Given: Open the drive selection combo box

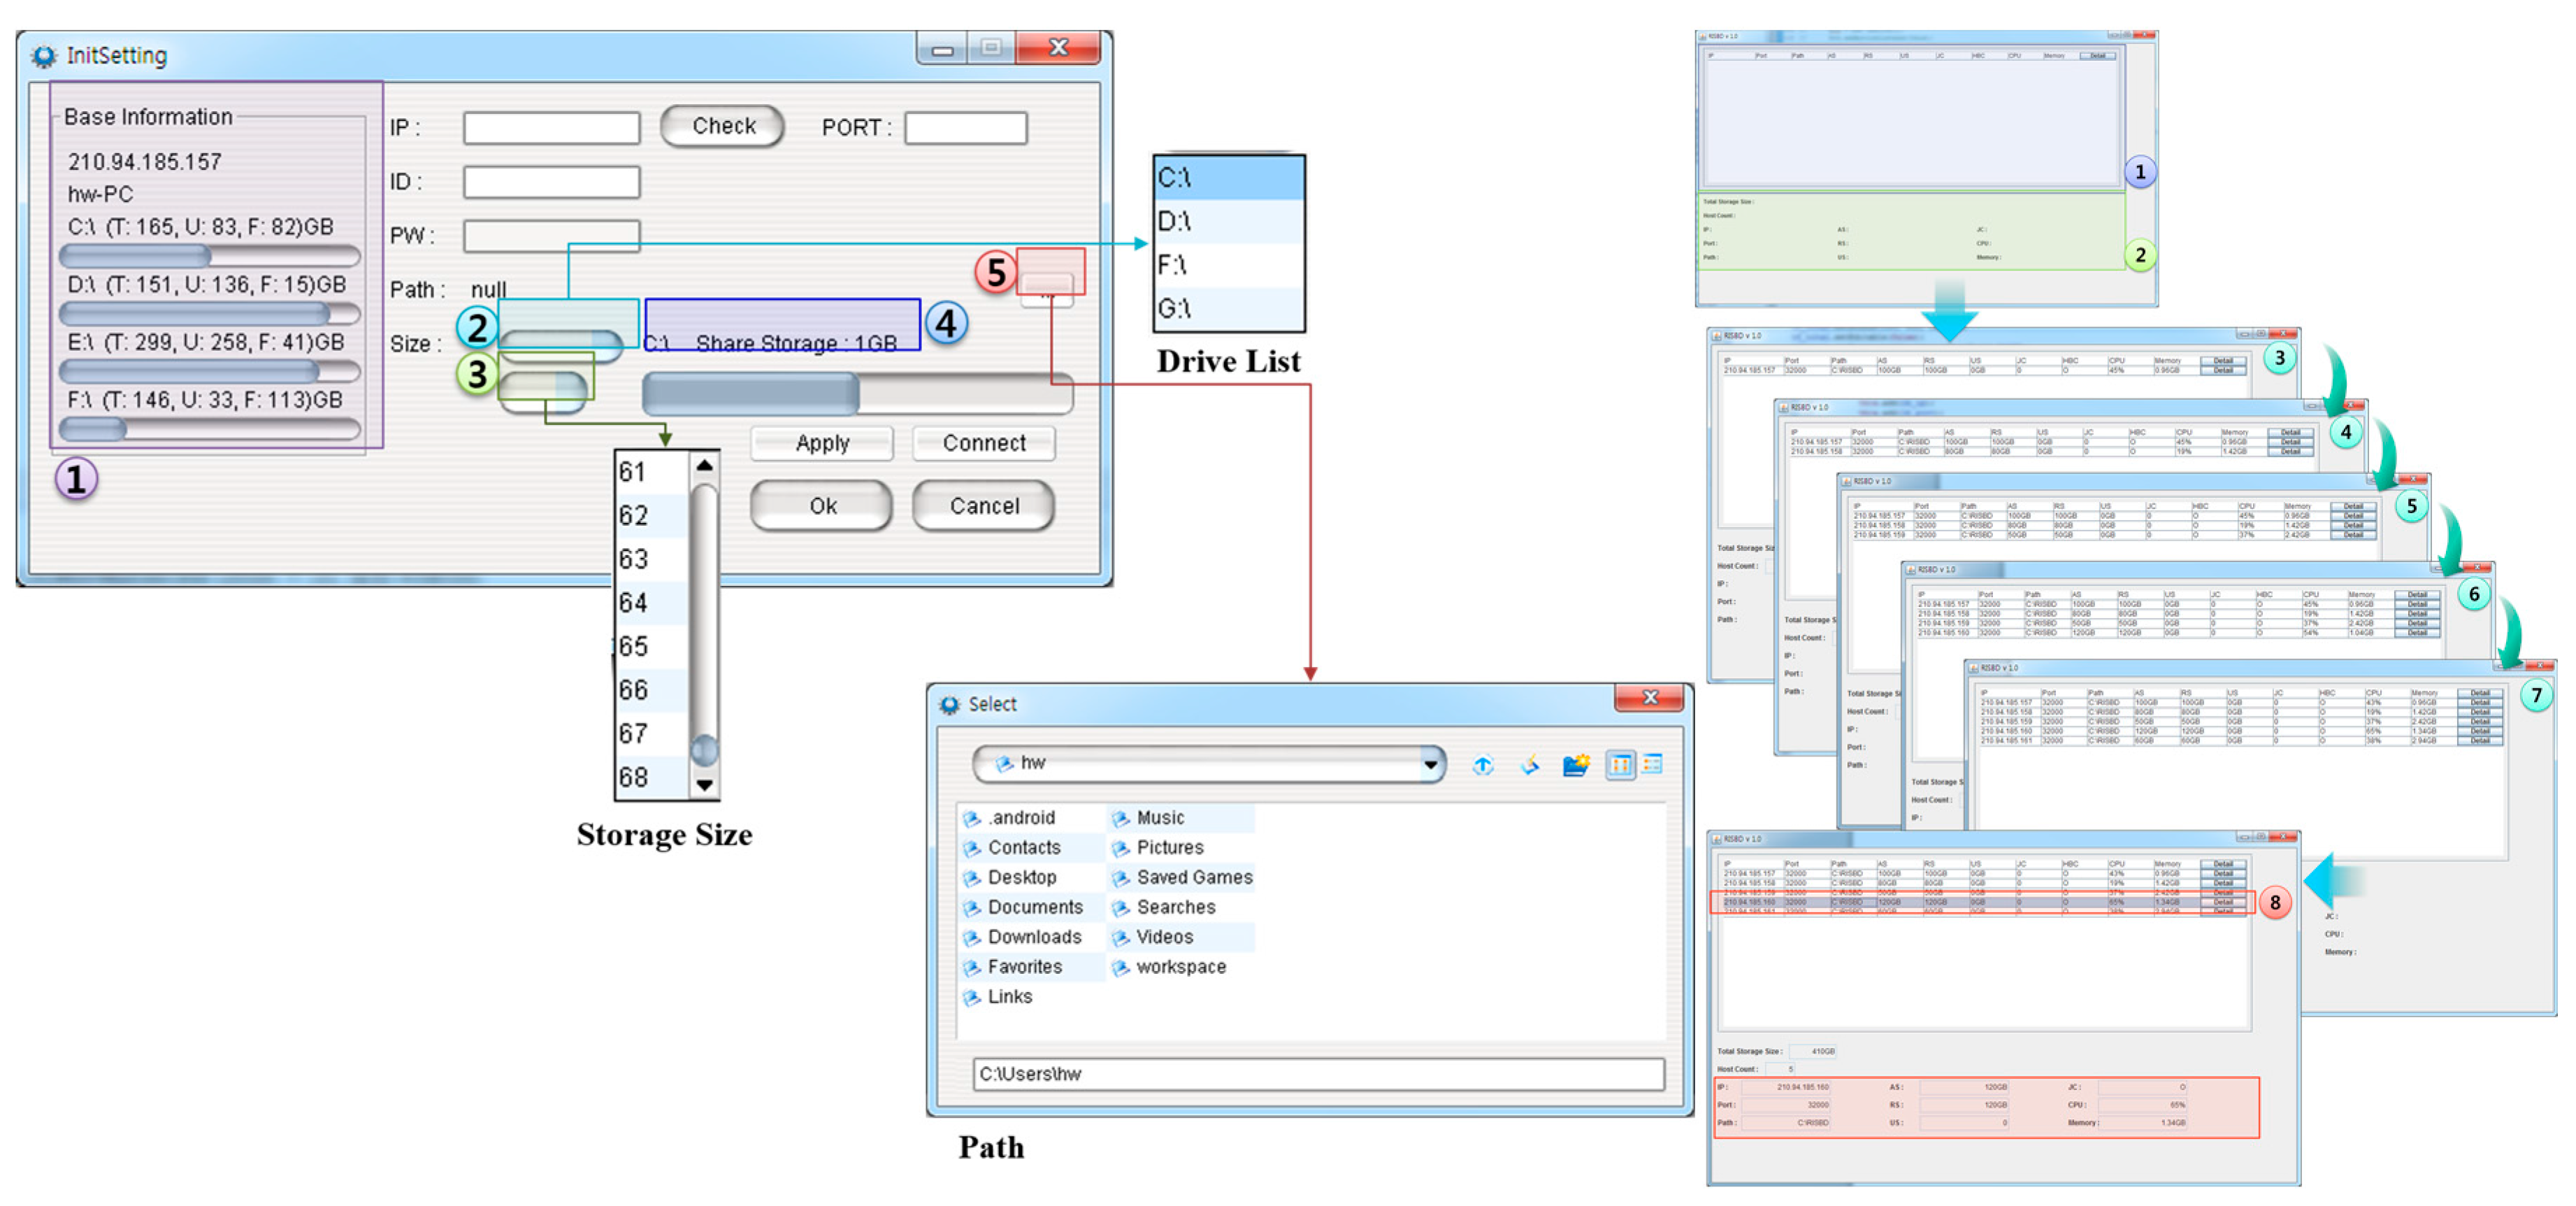Looking at the screenshot, I should (x=563, y=346).
